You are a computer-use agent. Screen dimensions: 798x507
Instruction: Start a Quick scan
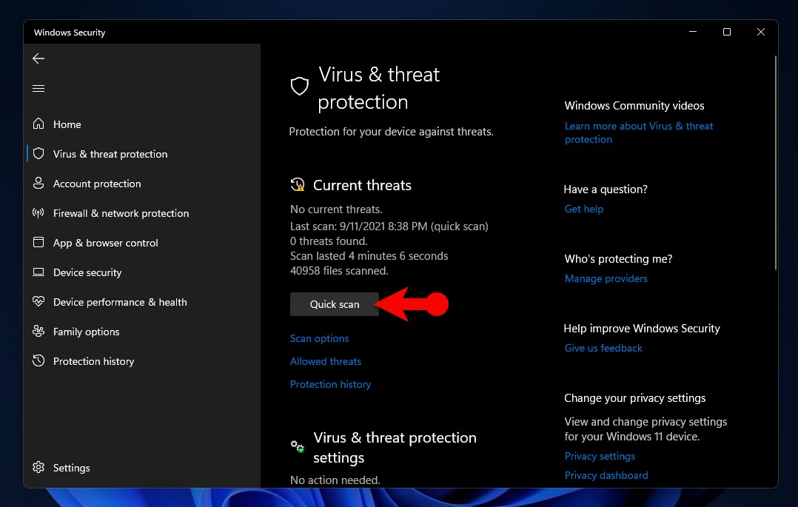tap(335, 304)
